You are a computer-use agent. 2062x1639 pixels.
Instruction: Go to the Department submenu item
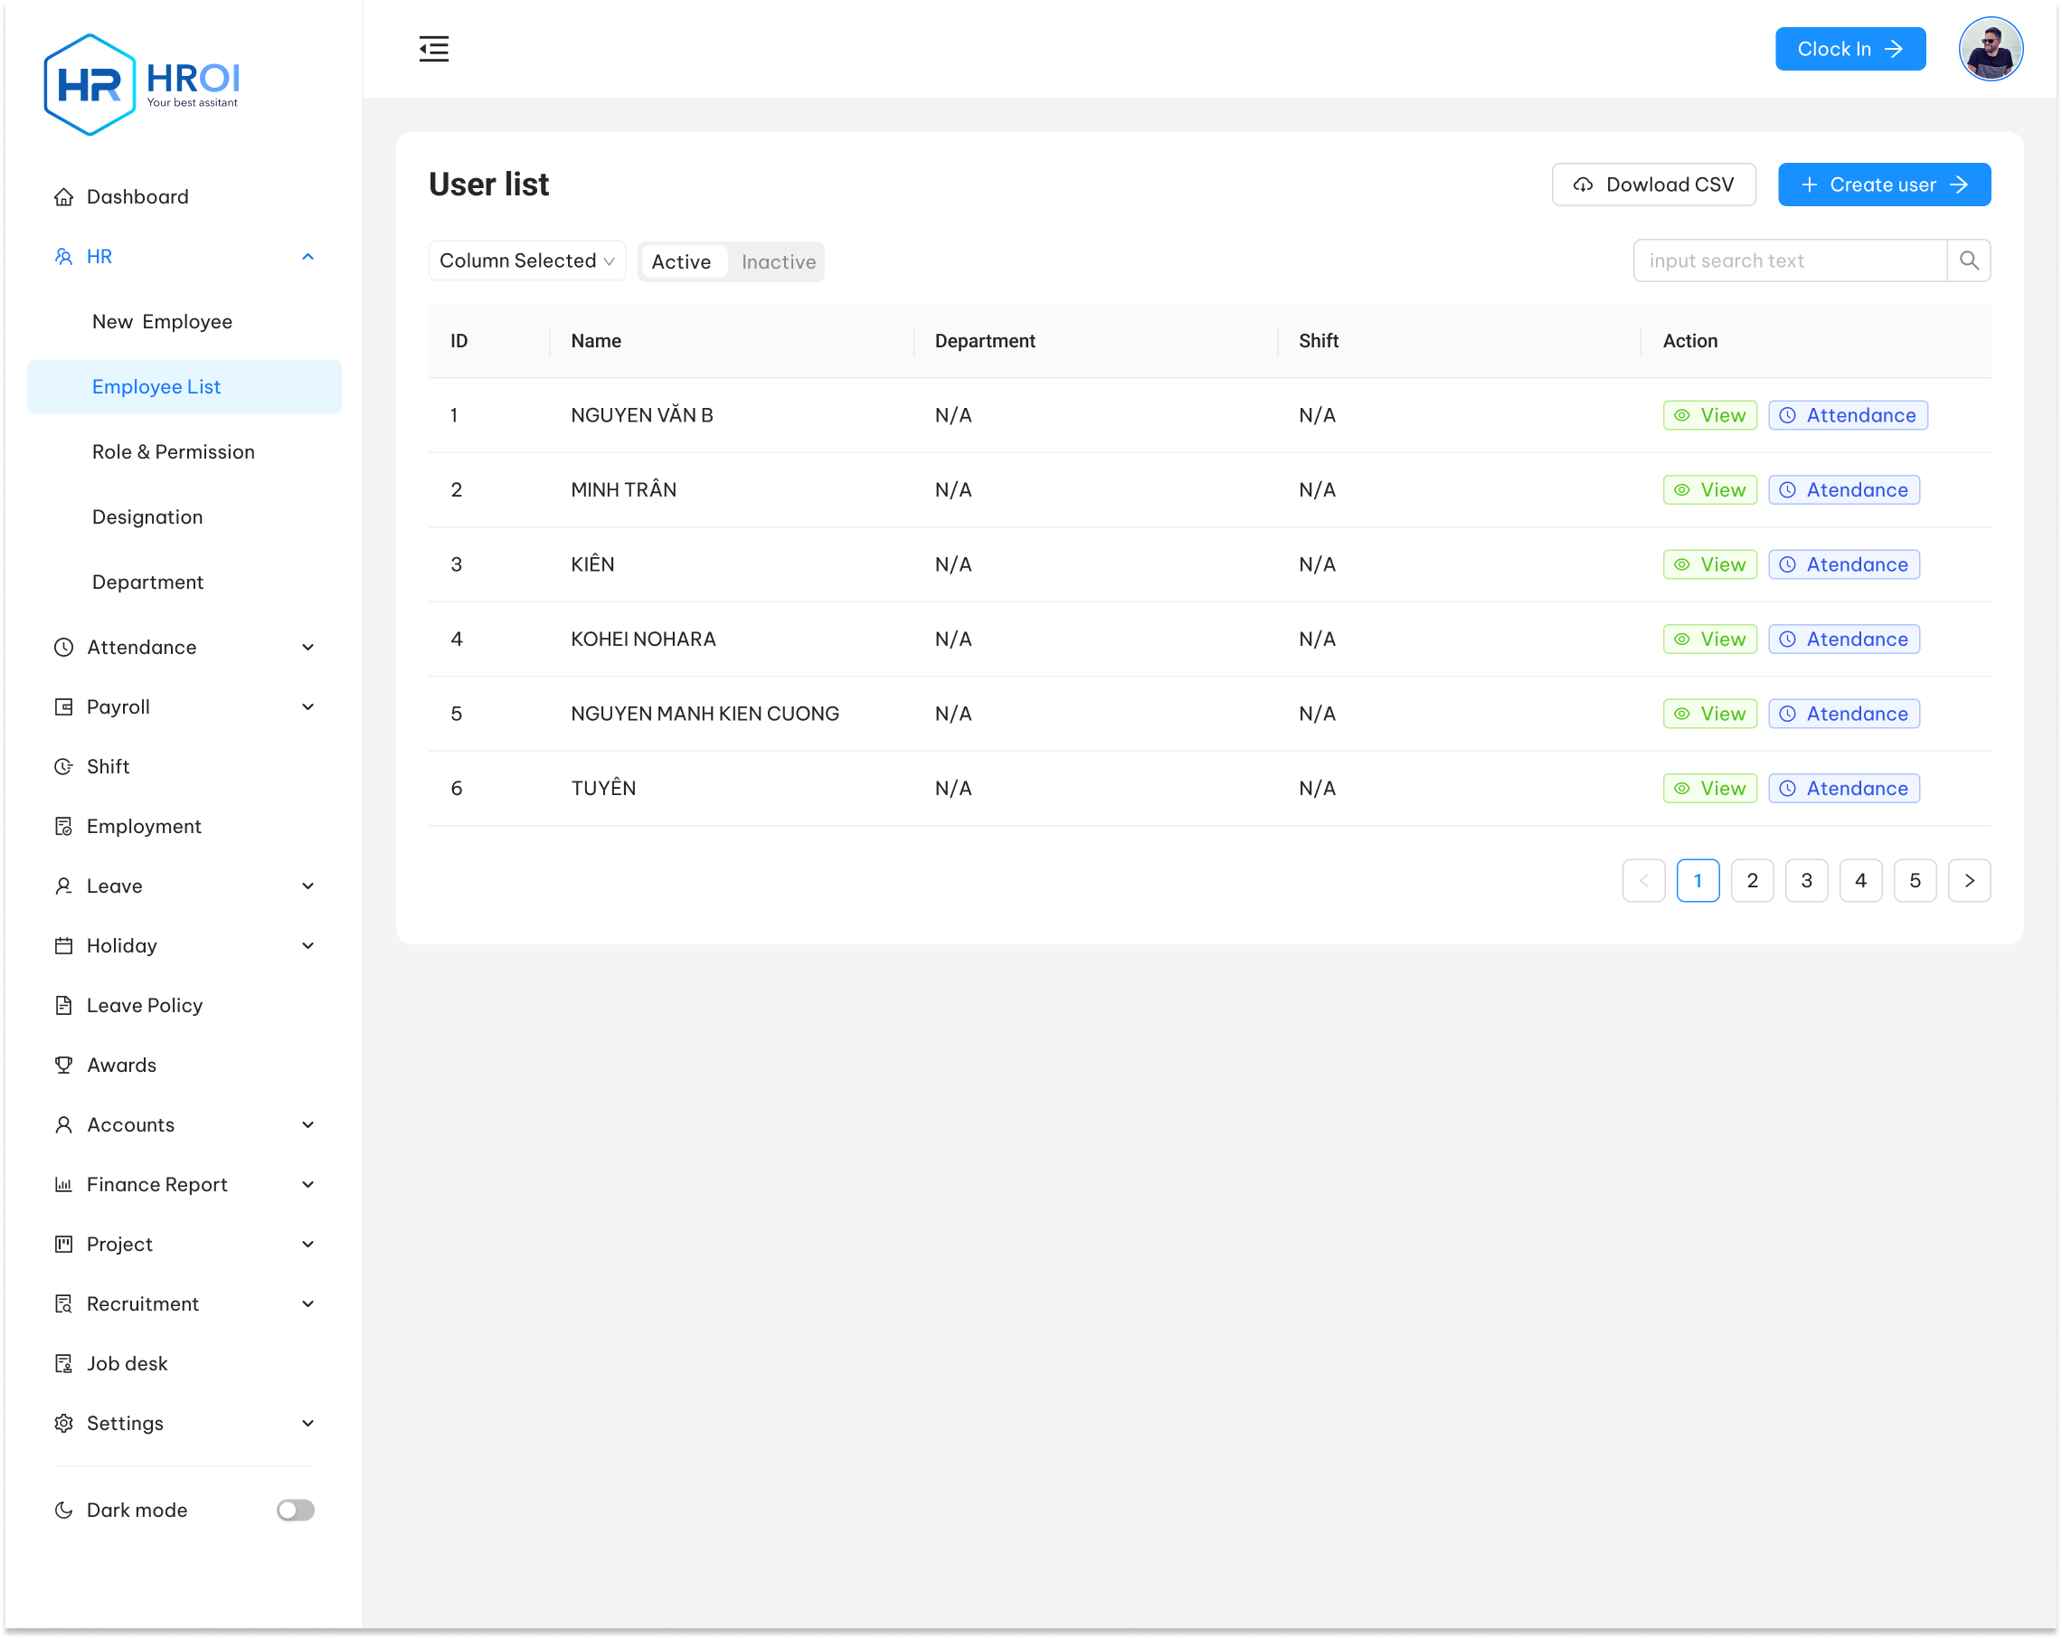147,582
